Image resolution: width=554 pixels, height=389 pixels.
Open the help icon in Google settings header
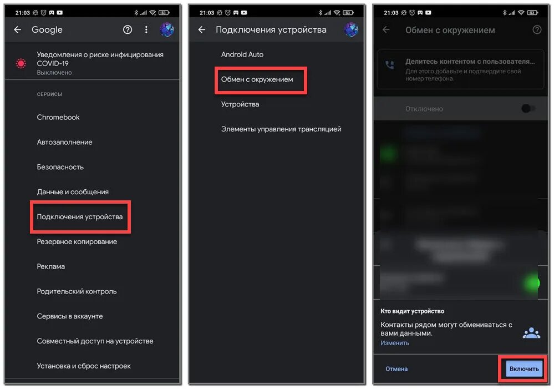128,30
